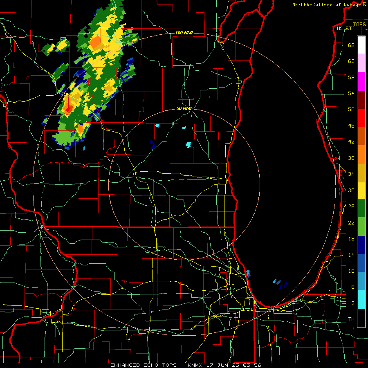The image size is (368, 368).
Task: Click the light pink legend color band
Action: tap(361, 63)
